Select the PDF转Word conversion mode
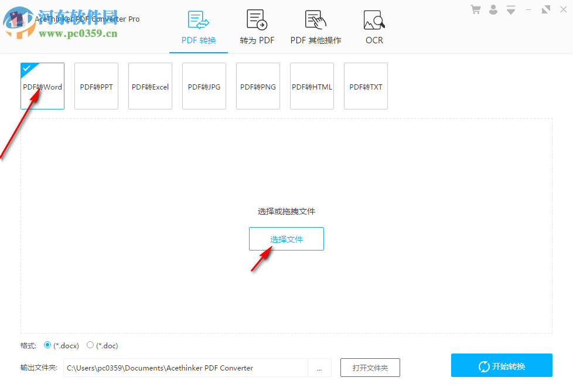The image size is (573, 391). [x=42, y=86]
